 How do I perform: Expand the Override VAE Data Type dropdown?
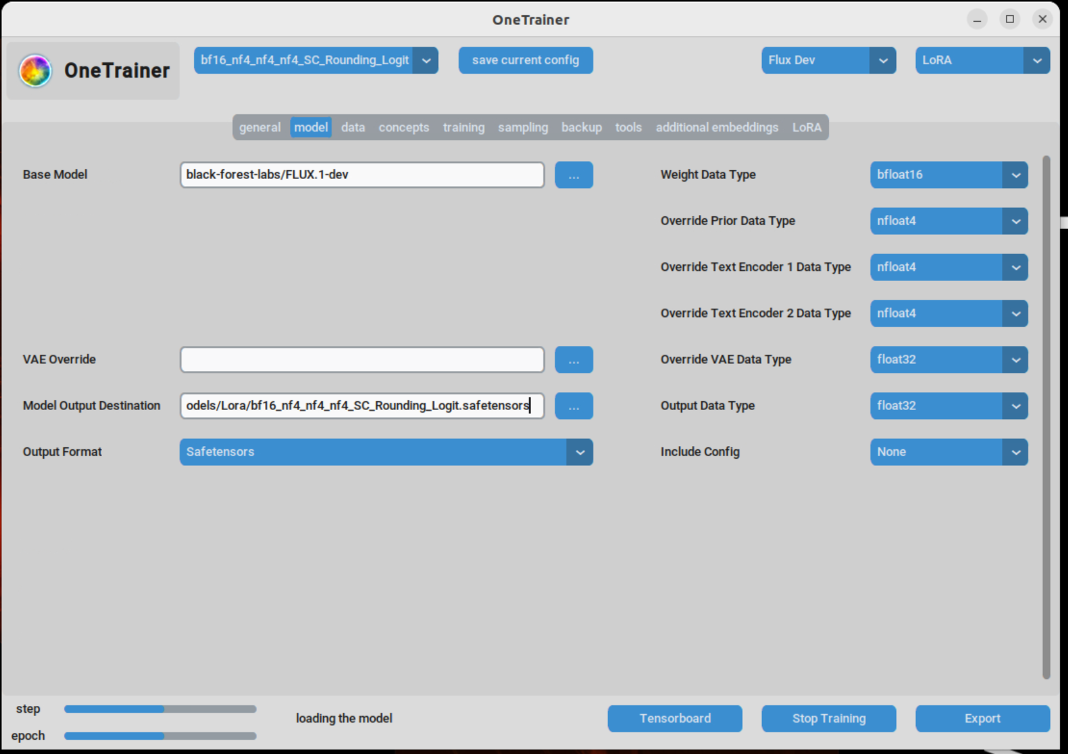point(949,359)
